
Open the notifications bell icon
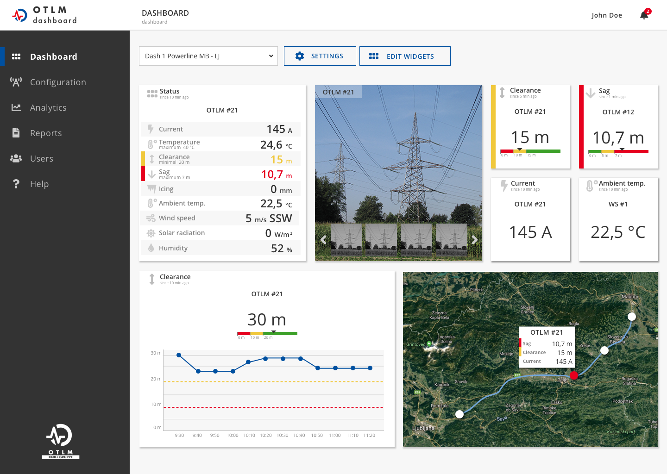pyautogui.click(x=644, y=15)
